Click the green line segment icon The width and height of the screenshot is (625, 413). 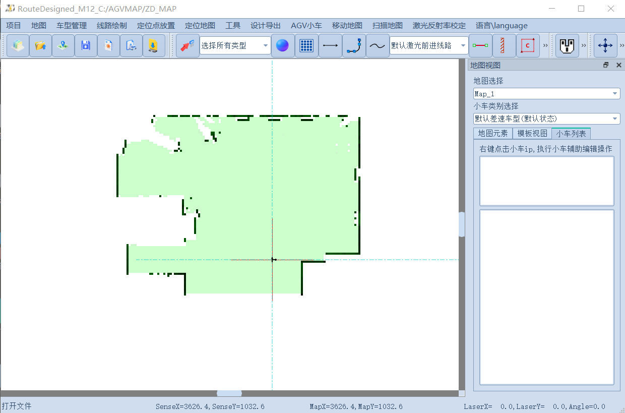tap(480, 46)
